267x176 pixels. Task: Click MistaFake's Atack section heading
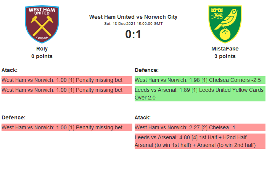(x=143, y=117)
